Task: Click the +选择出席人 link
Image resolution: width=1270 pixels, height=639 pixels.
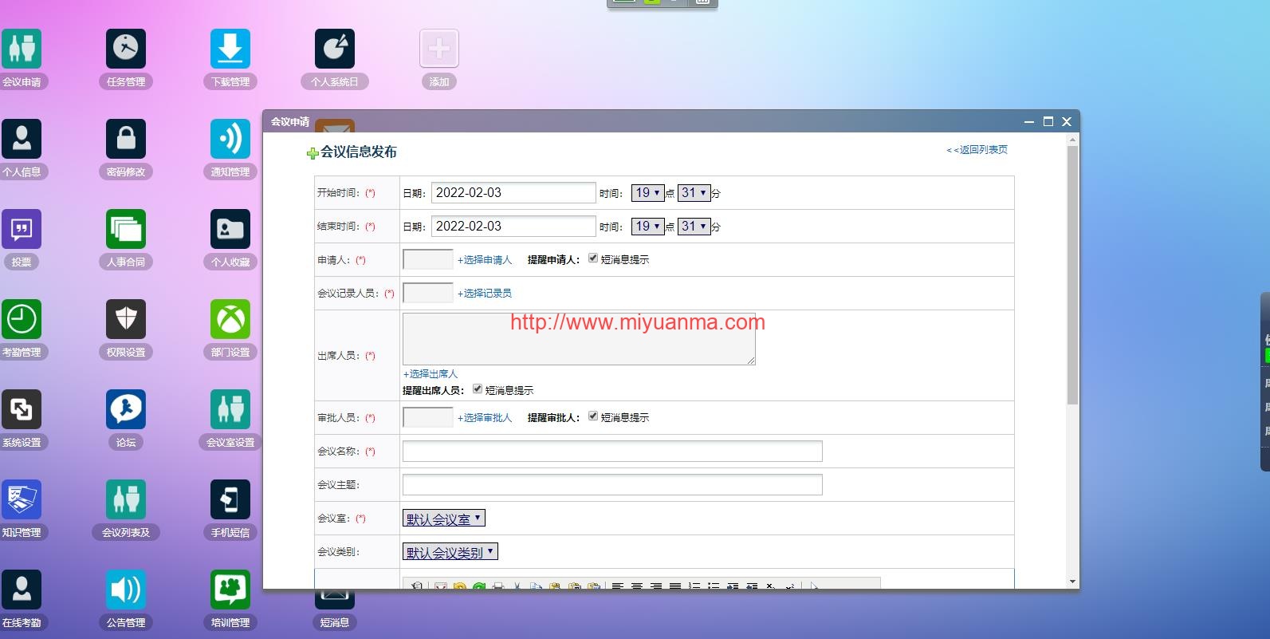Action: click(x=431, y=374)
